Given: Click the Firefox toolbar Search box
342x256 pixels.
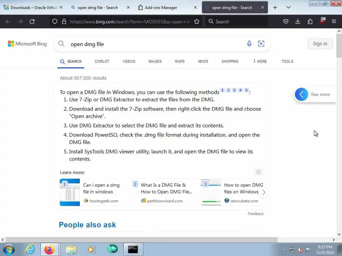Looking at the screenshot, I should click(237, 22).
